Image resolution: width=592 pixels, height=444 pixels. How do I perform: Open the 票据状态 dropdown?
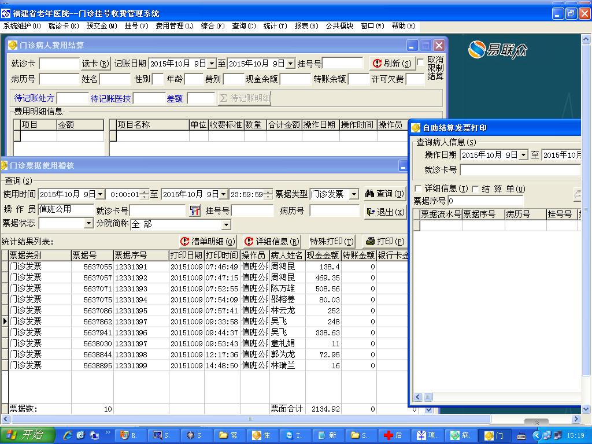[x=88, y=223]
